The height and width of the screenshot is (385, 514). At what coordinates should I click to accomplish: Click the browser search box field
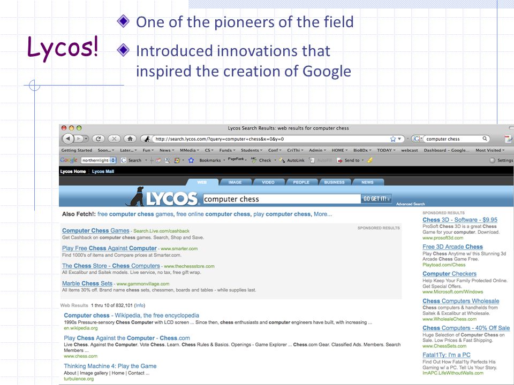pos(452,139)
